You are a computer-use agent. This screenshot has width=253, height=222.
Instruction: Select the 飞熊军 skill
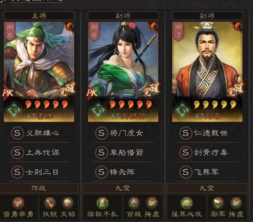click(x=207, y=172)
